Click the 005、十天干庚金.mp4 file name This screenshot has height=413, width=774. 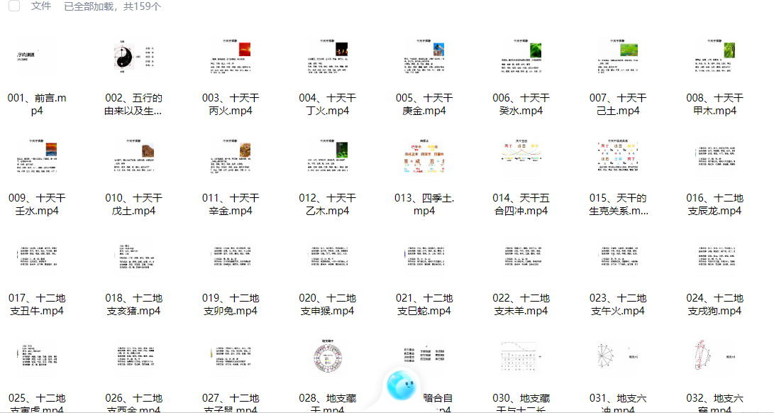point(424,104)
